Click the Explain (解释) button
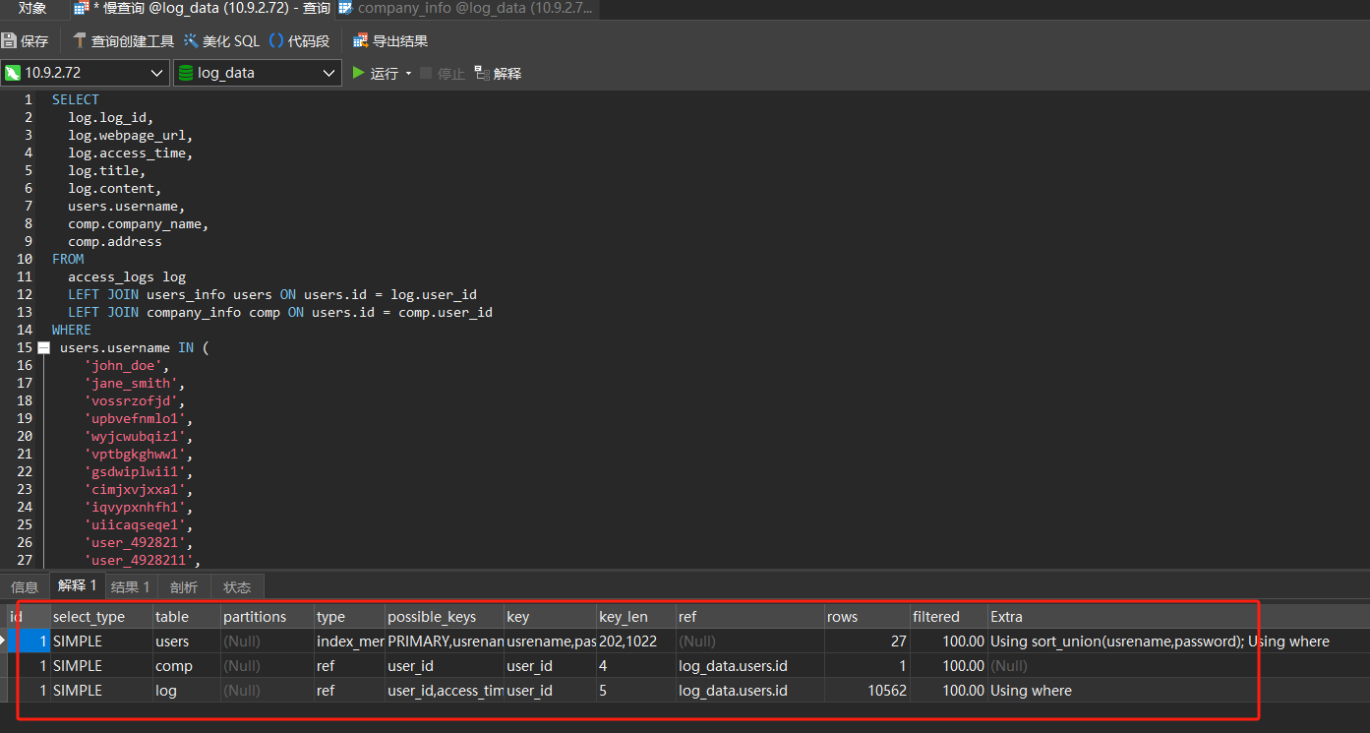The image size is (1370, 733). coord(498,74)
